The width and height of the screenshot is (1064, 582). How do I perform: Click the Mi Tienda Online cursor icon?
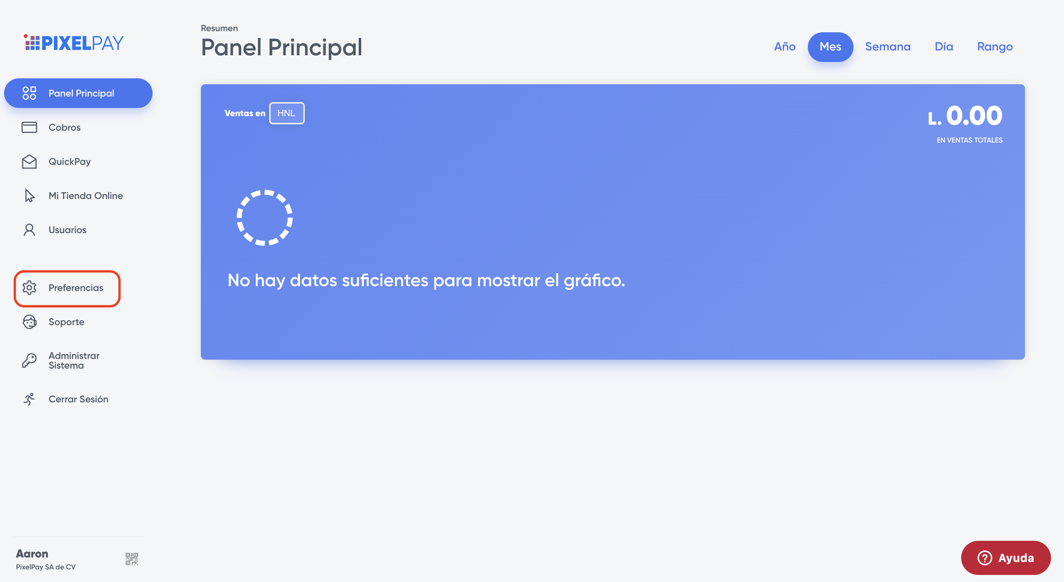[29, 196]
